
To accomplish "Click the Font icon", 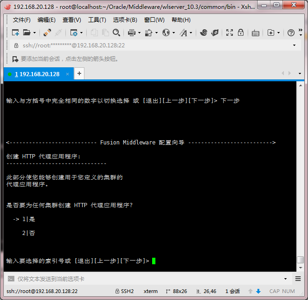I will [183, 33].
